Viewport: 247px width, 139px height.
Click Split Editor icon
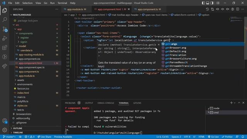tap(238, 9)
